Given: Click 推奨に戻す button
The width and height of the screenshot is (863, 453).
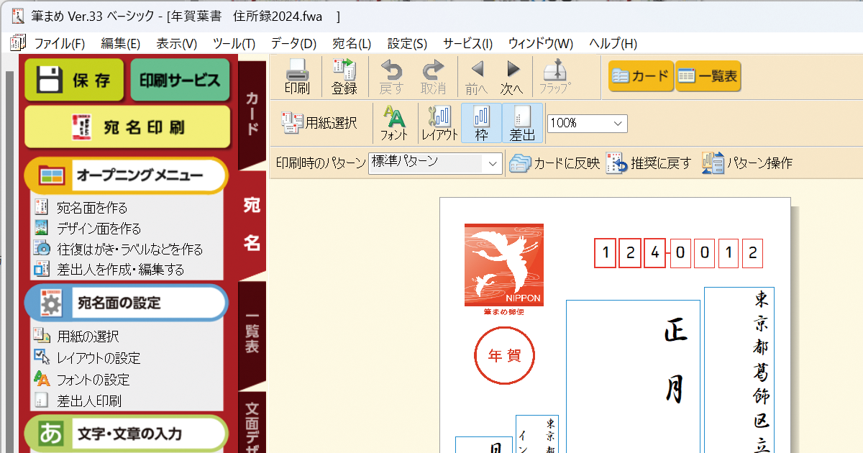Looking at the screenshot, I should click(649, 163).
